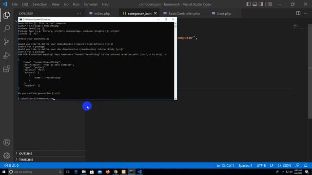Screen dimensions: 312x175
Task: Open Task View on taskbar
Action: (68, 172)
